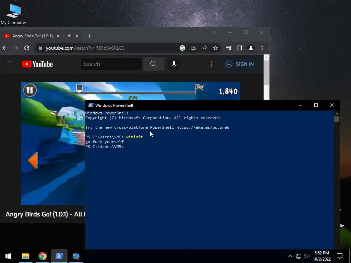Start YouTube voice search with the microphone

(x=174, y=64)
